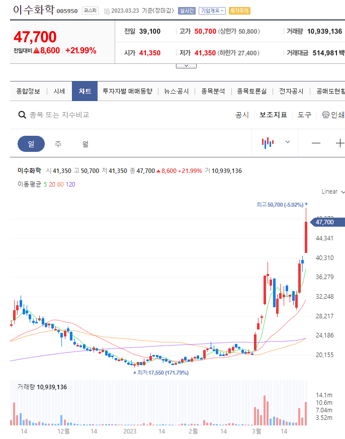Open the 시세 tab
The width and height of the screenshot is (345, 439).
pos(59,92)
